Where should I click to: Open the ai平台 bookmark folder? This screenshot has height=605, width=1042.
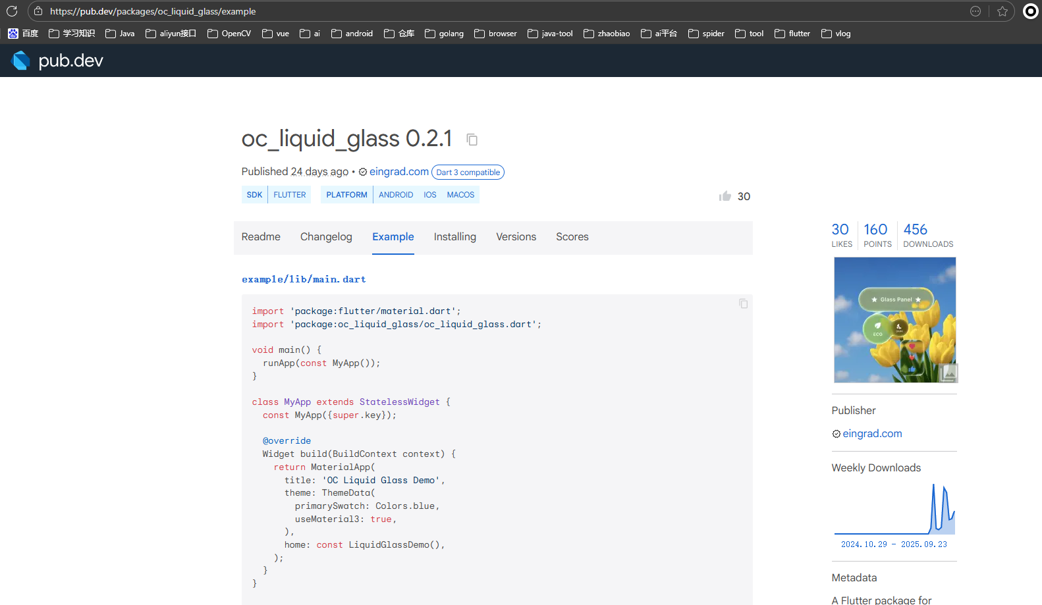(x=659, y=34)
